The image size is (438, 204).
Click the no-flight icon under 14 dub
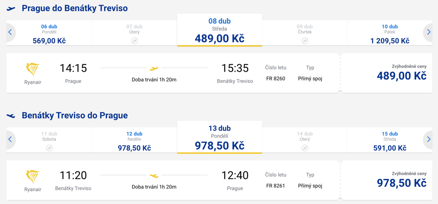pos(305,148)
